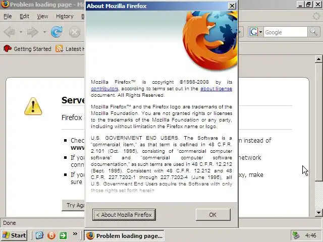Click the page scrollbar up arrow
This screenshot has width=323, height=242.
(318, 59)
